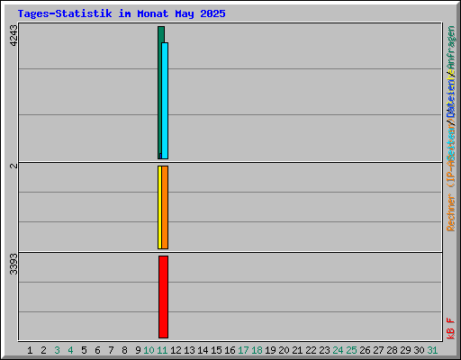461x360 pixels.
Task: Click day label 10 on the x-axis
Action: coord(149,350)
